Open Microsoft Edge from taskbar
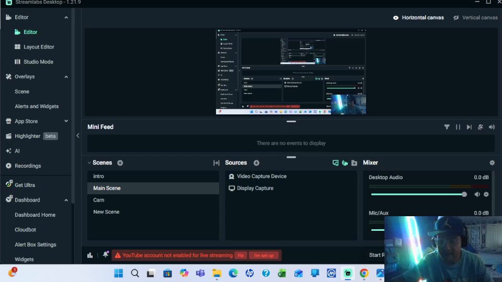The image size is (502, 282). tap(233, 273)
